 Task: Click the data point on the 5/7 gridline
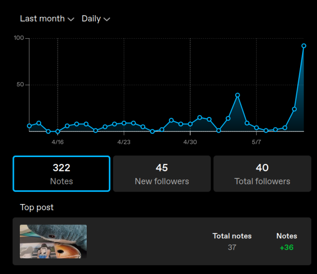click(x=257, y=128)
